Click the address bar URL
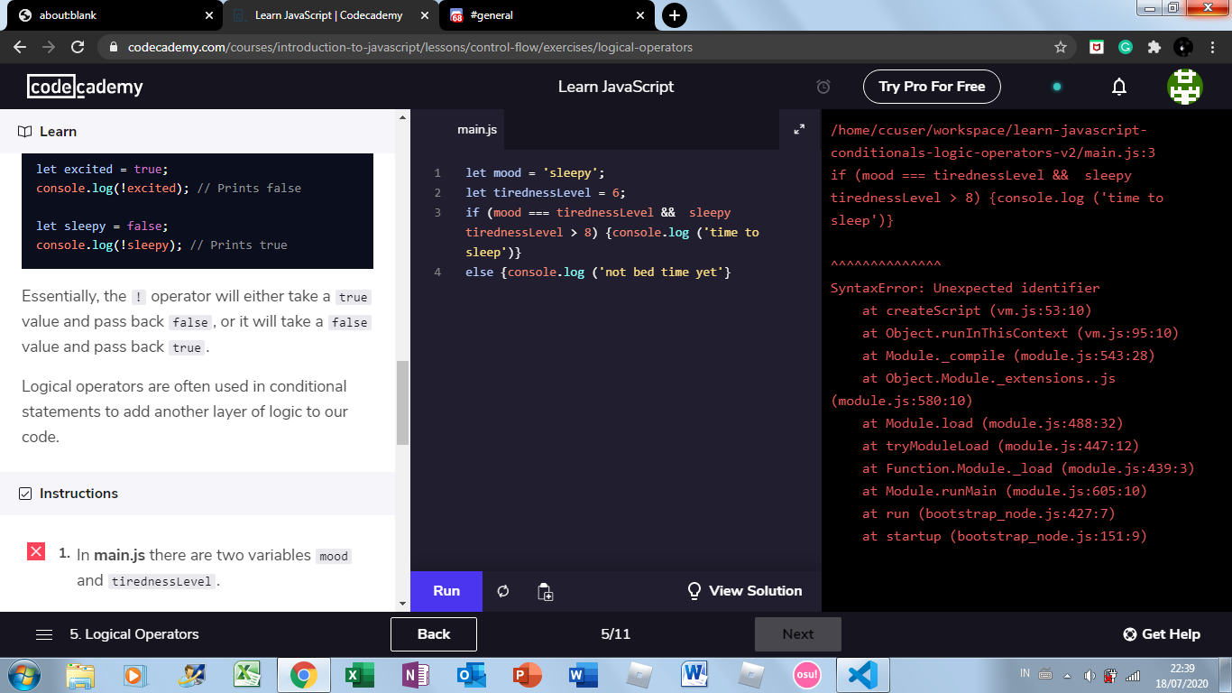The image size is (1232, 693). pos(410,47)
